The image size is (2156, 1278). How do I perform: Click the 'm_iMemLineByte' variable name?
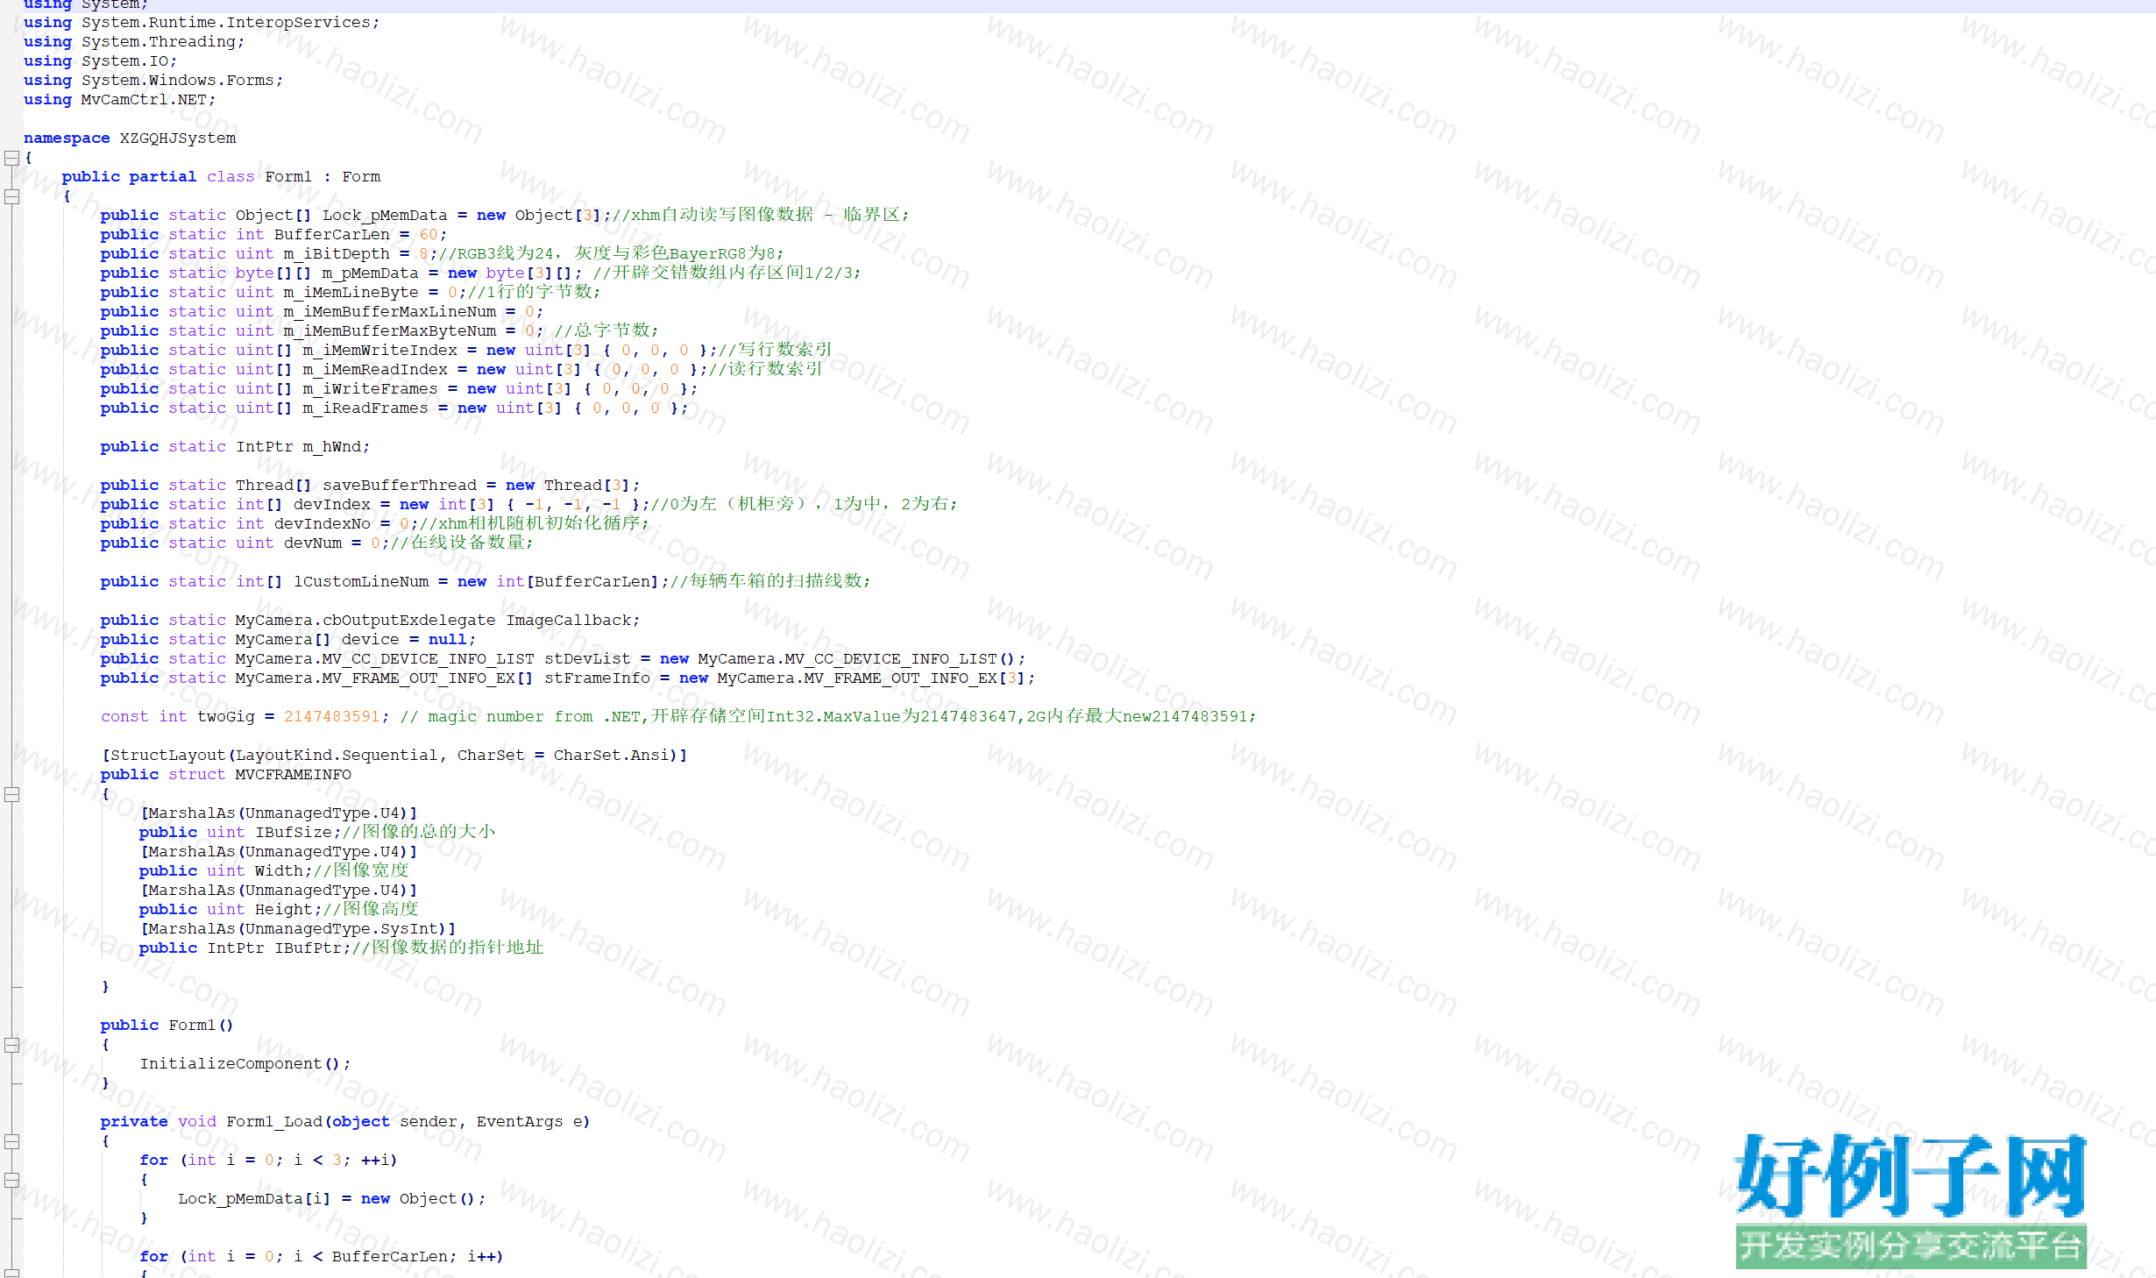coord(351,293)
